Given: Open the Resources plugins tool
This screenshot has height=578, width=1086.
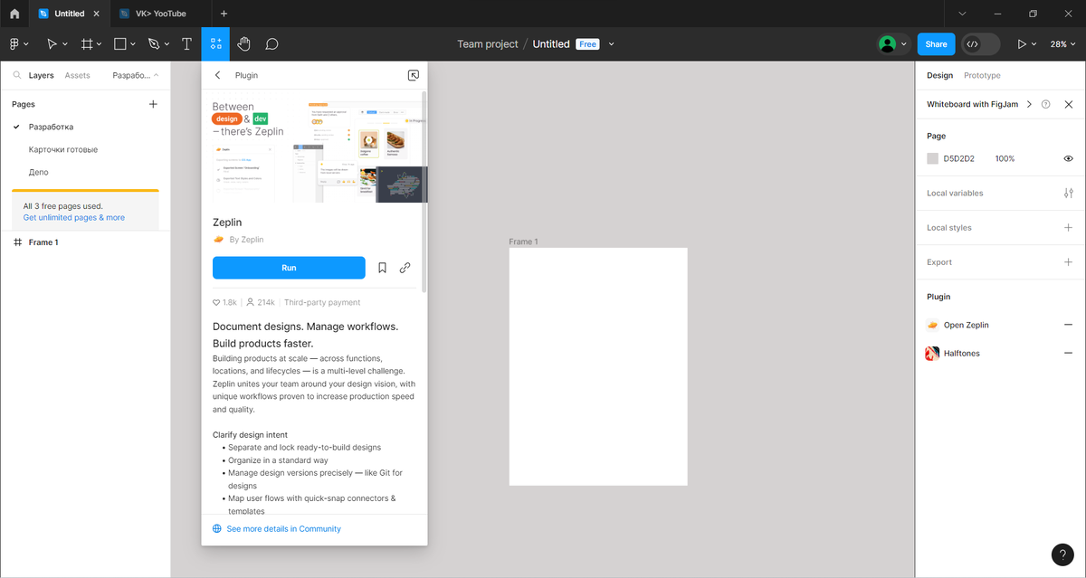Looking at the screenshot, I should 215,43.
